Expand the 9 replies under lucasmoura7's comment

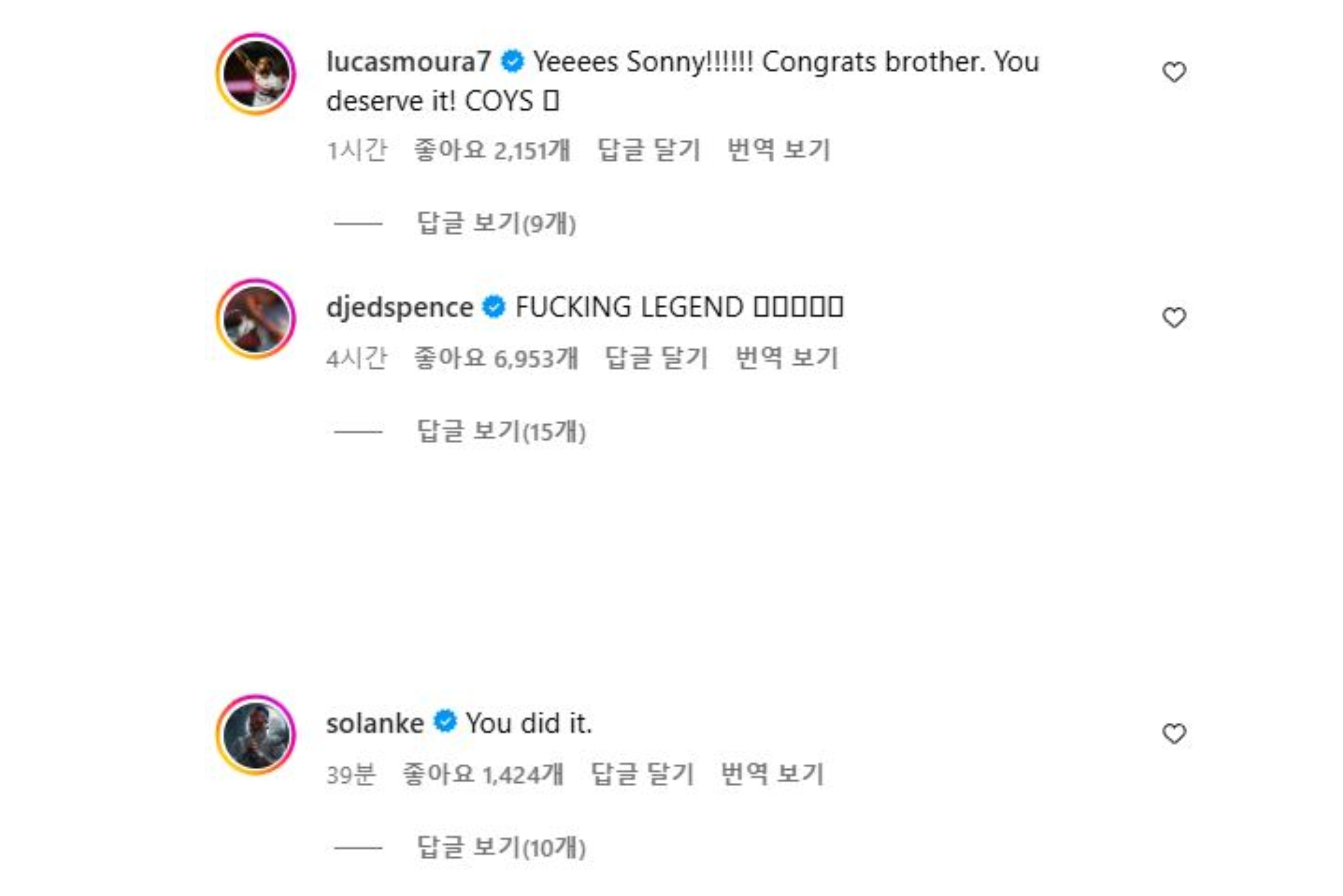(x=495, y=224)
